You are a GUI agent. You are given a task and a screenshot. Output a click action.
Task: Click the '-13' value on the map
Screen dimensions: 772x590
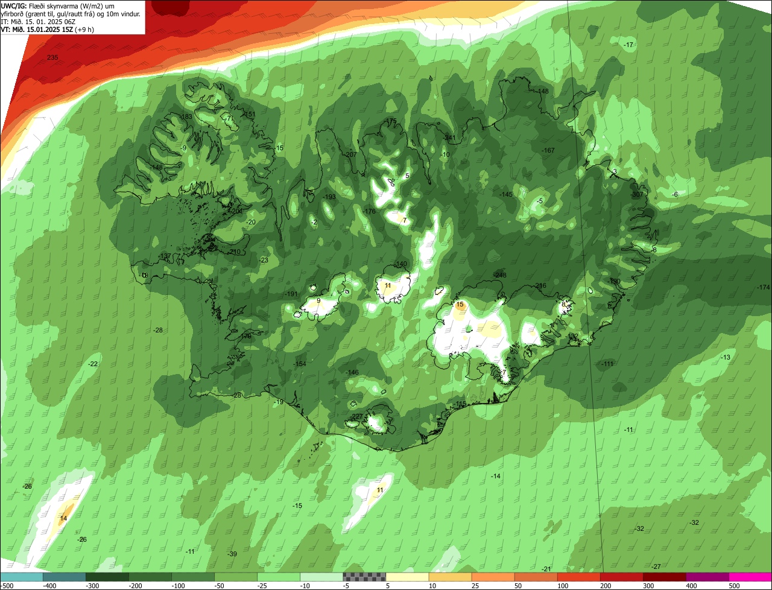pos(725,358)
